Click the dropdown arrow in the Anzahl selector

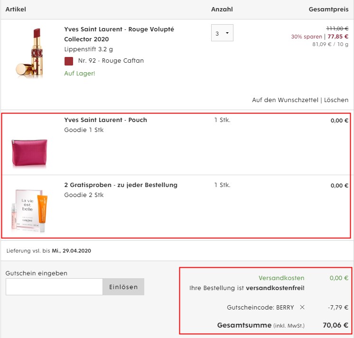click(227, 33)
